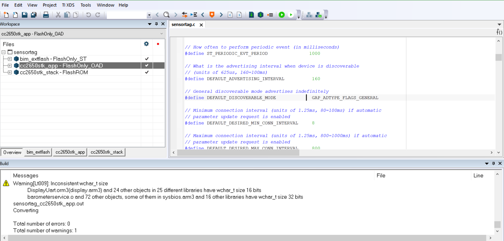Click the first TI XDS toolbar icon
This screenshot has height=241, width=504.
pyautogui.click(x=309, y=15)
